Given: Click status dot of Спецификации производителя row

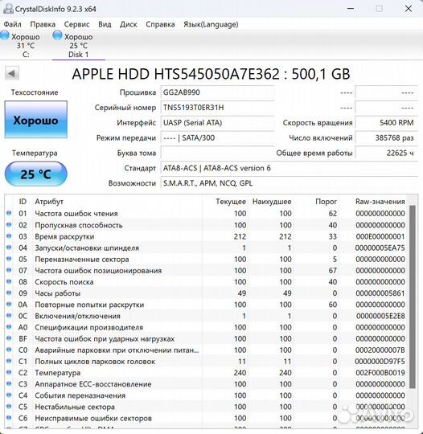Looking at the screenshot, I should point(9,327).
